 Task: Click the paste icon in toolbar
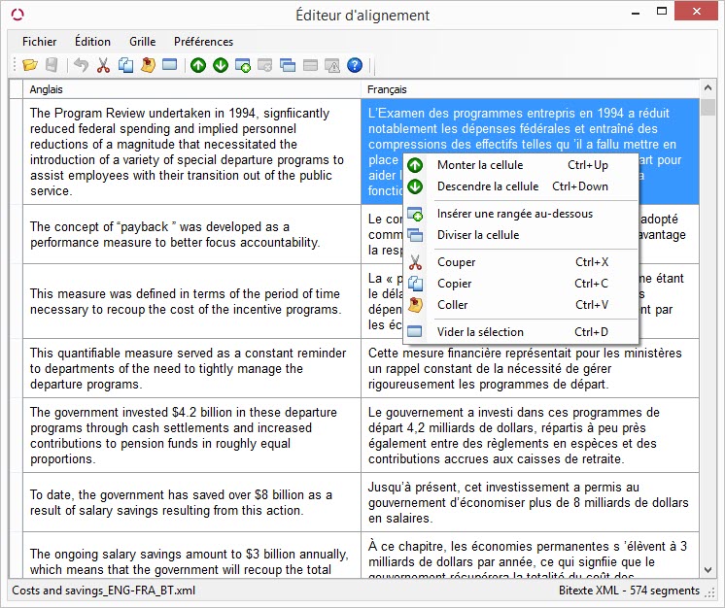click(x=148, y=65)
